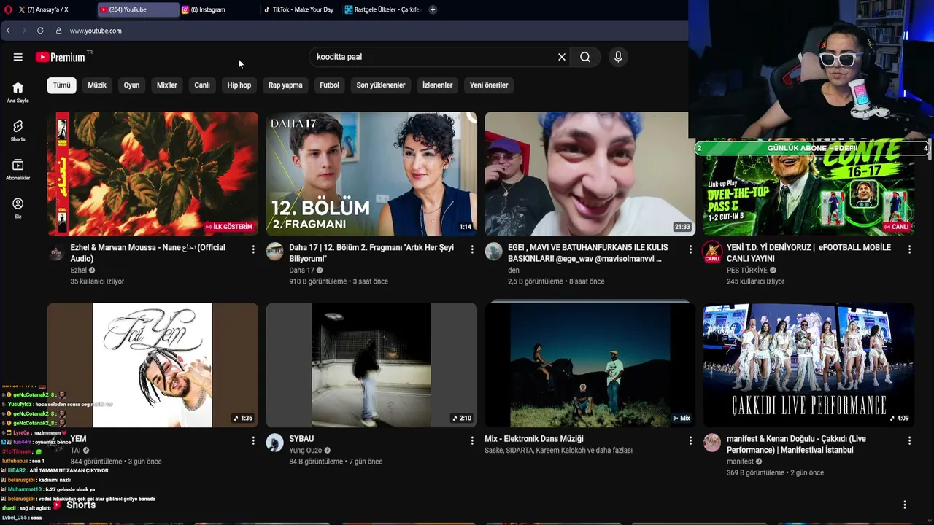This screenshot has width=934, height=525.
Task: Show Yeni öneriler chip results
Action: tap(489, 85)
